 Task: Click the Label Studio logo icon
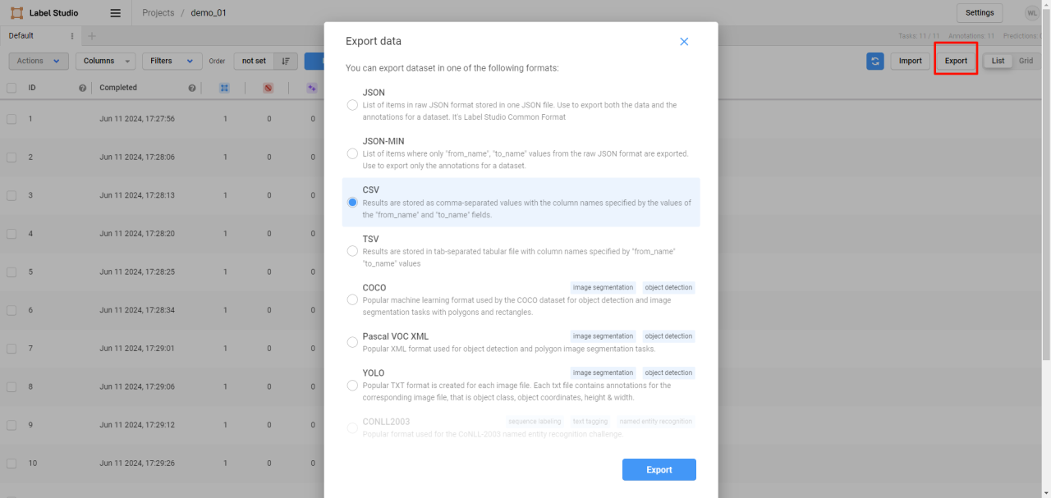coord(16,13)
